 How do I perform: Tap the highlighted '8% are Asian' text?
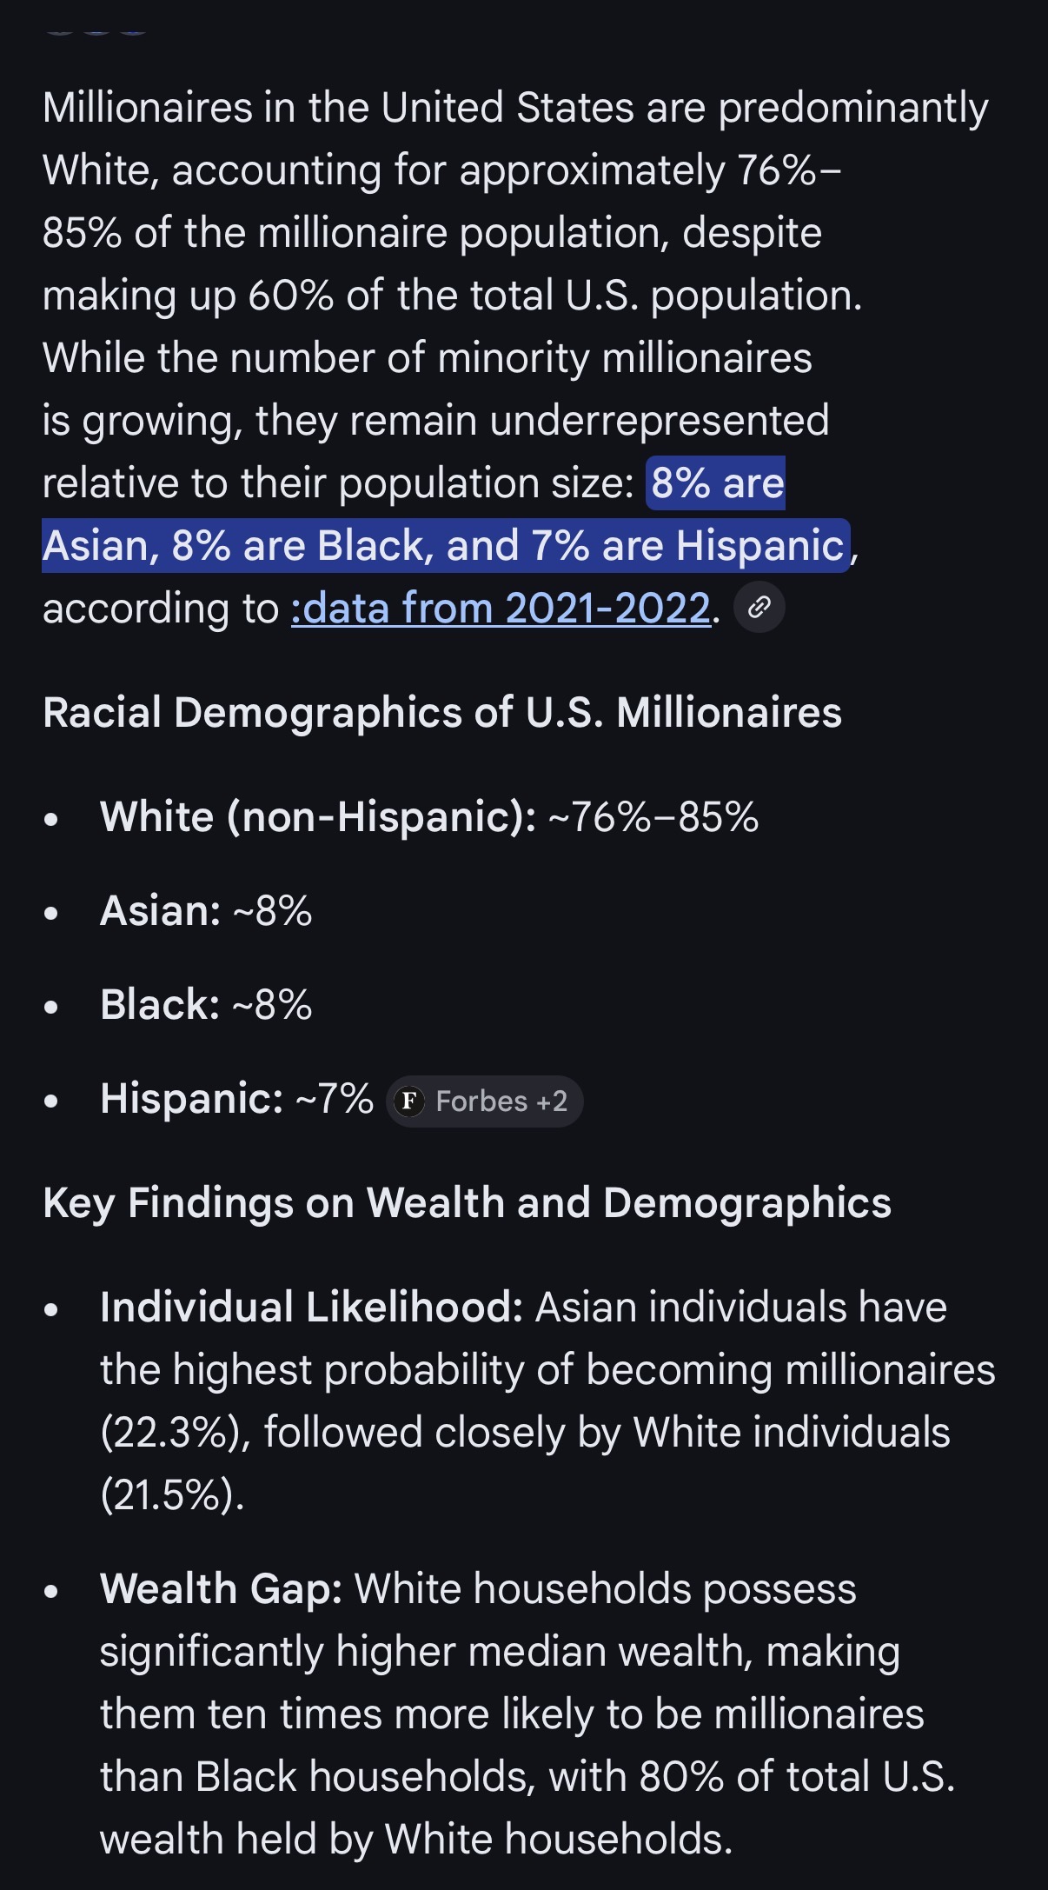[x=414, y=514]
